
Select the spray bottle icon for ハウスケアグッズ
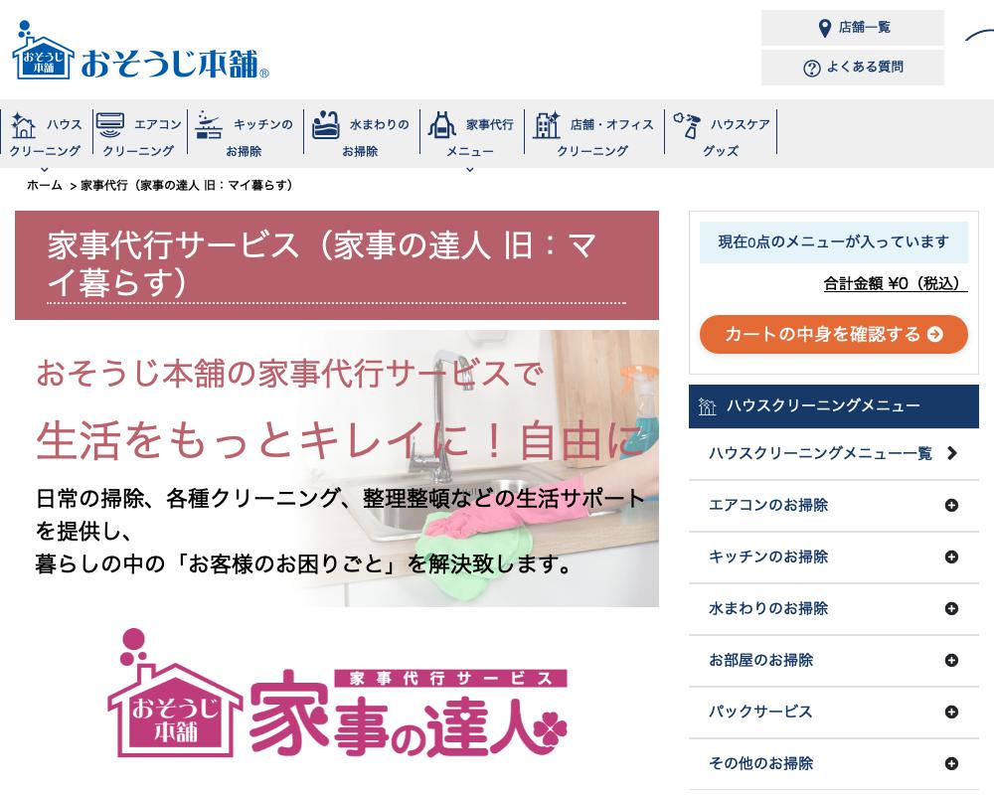coord(686,124)
